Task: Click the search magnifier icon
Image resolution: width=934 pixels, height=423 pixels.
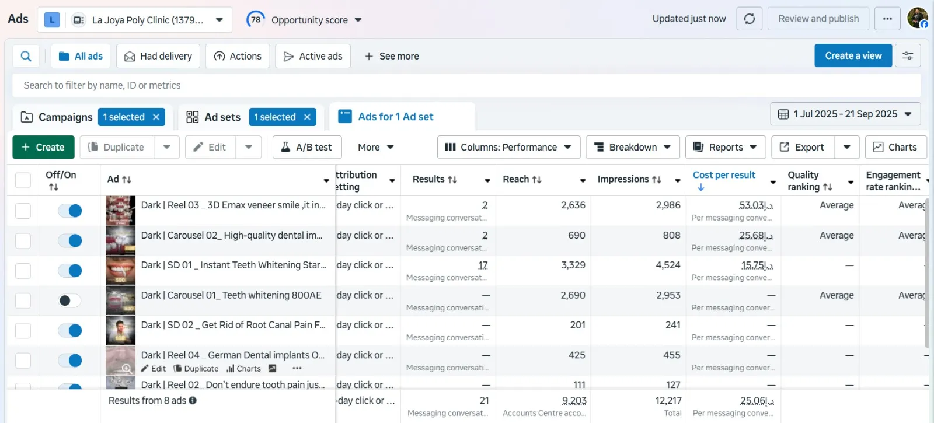Action: coord(26,56)
